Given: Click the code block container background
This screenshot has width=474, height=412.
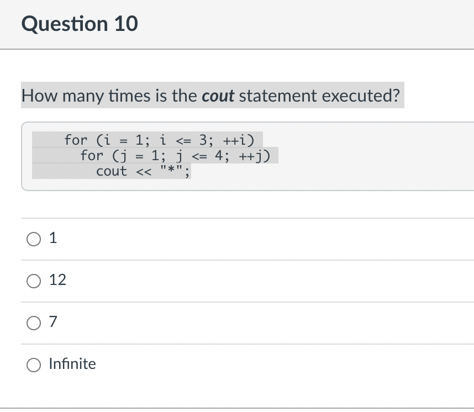Looking at the screenshot, I should 247,156.
